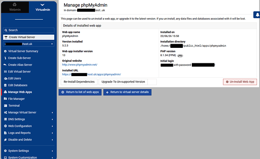Click the File Manager folder icon
The image size is (260, 159).
(5, 99)
